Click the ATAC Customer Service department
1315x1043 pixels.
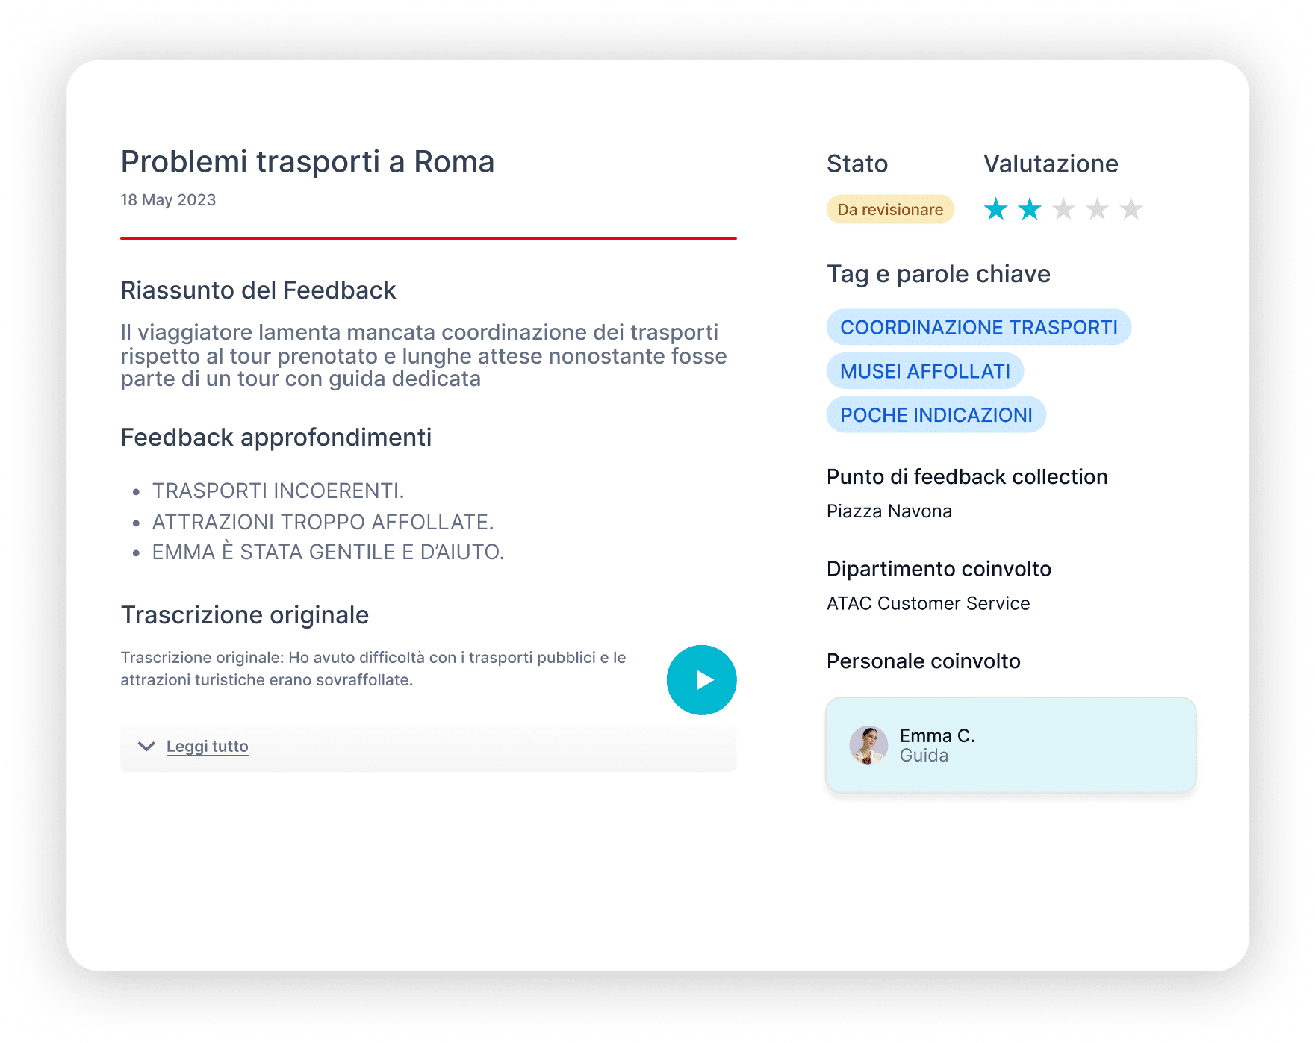coord(927,603)
